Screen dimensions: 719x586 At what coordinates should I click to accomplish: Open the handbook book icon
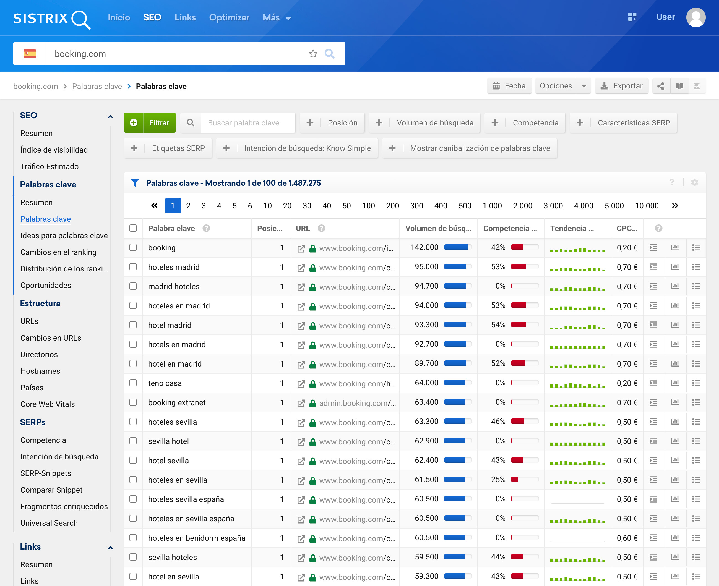[679, 86]
